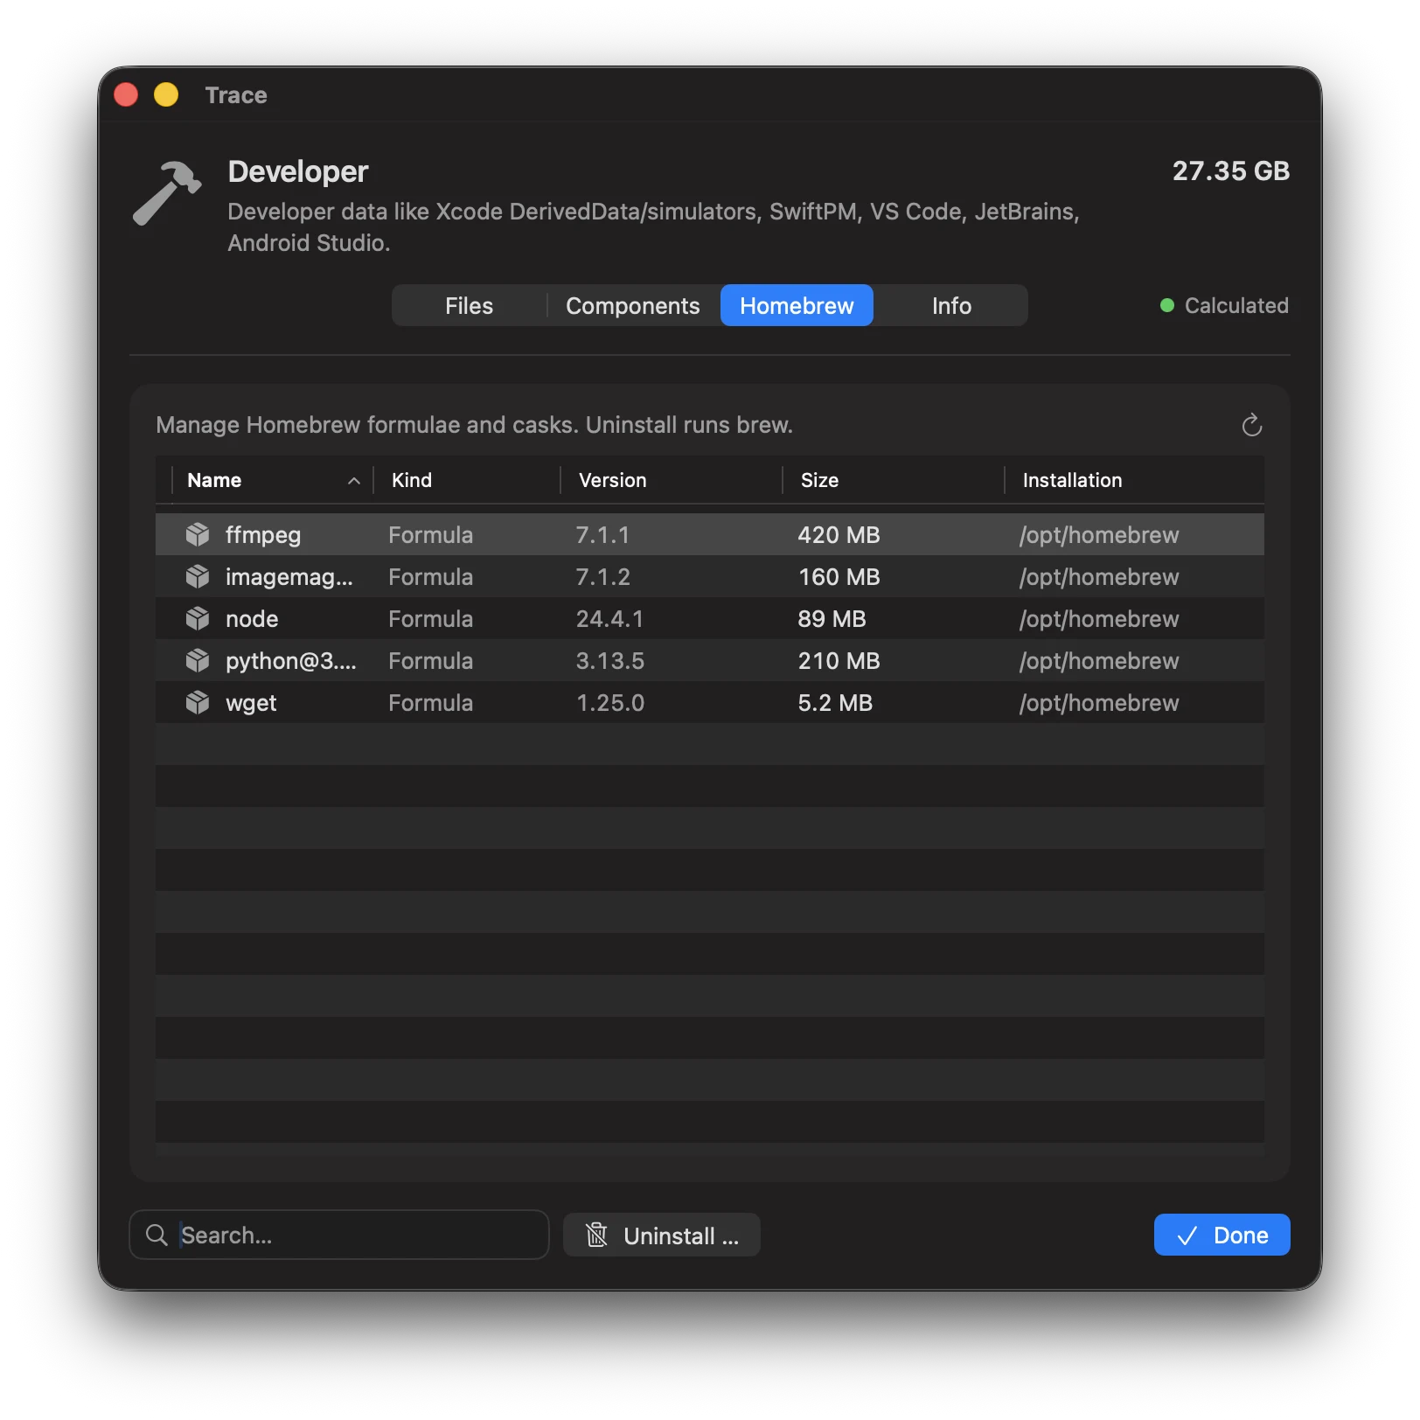Focus the Search input field
The width and height of the screenshot is (1420, 1420).
coord(339,1235)
